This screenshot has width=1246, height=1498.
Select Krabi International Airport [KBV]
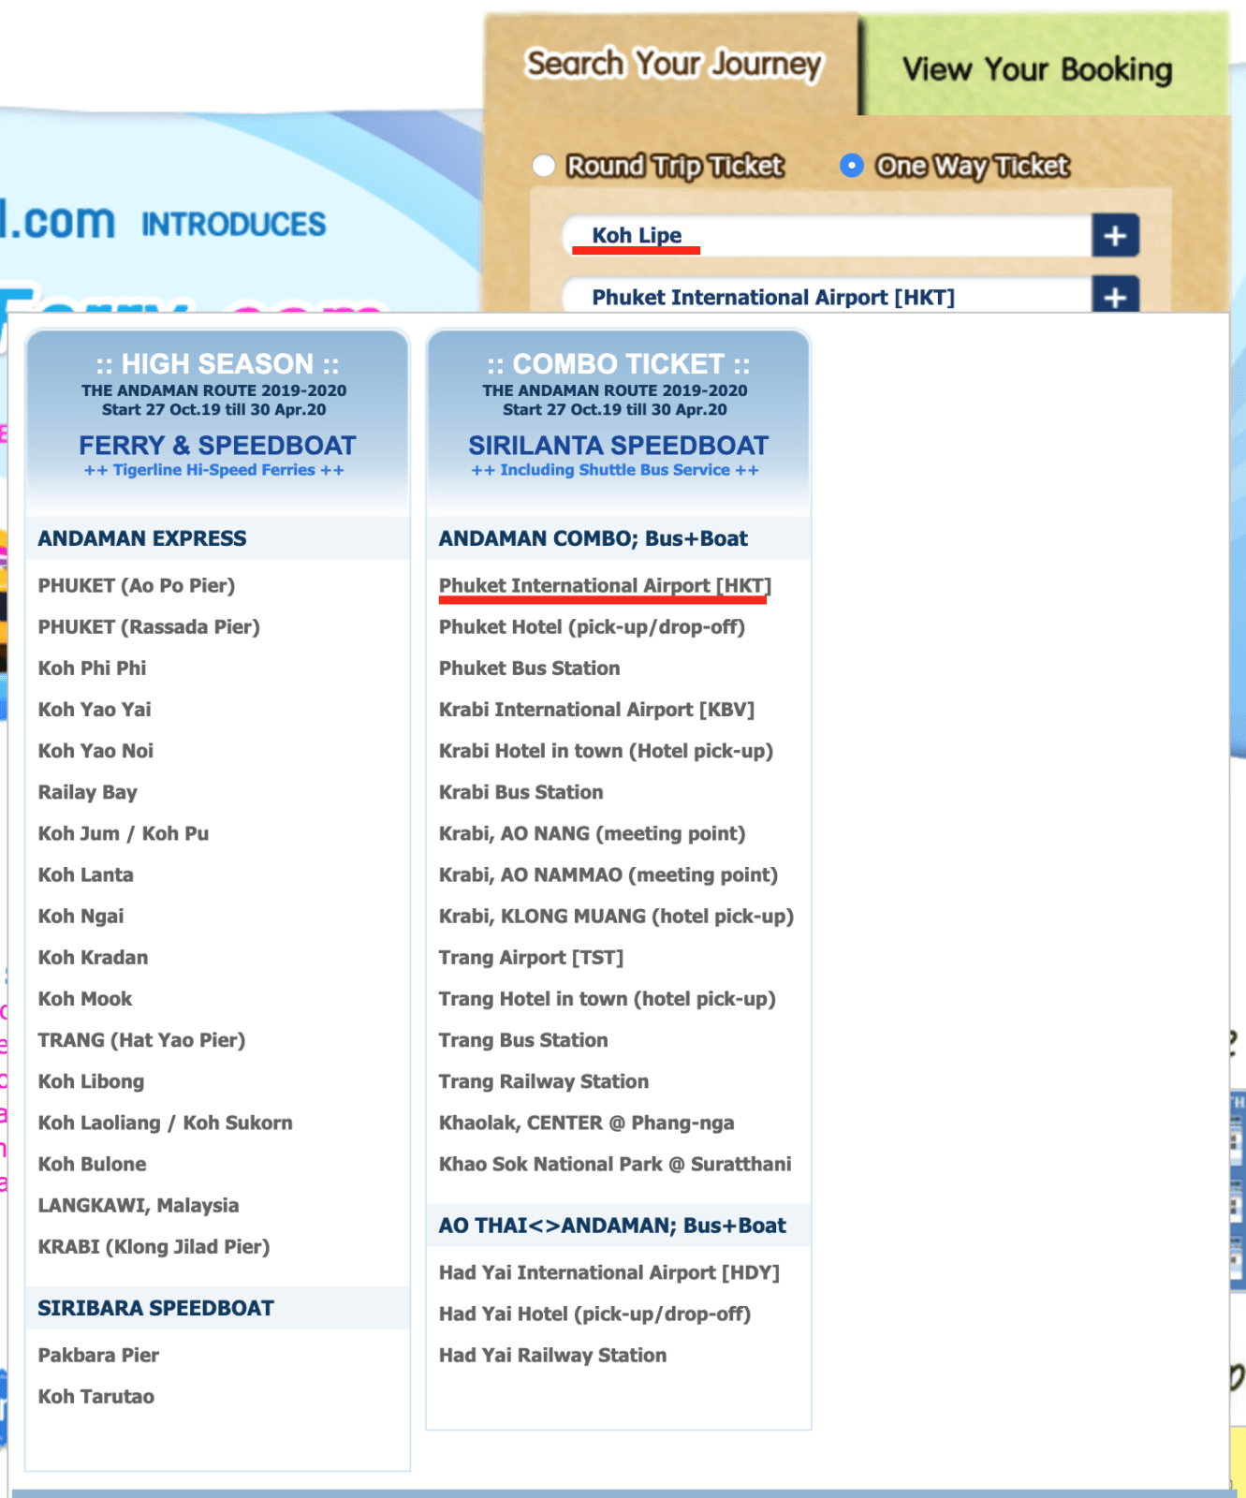coord(596,710)
